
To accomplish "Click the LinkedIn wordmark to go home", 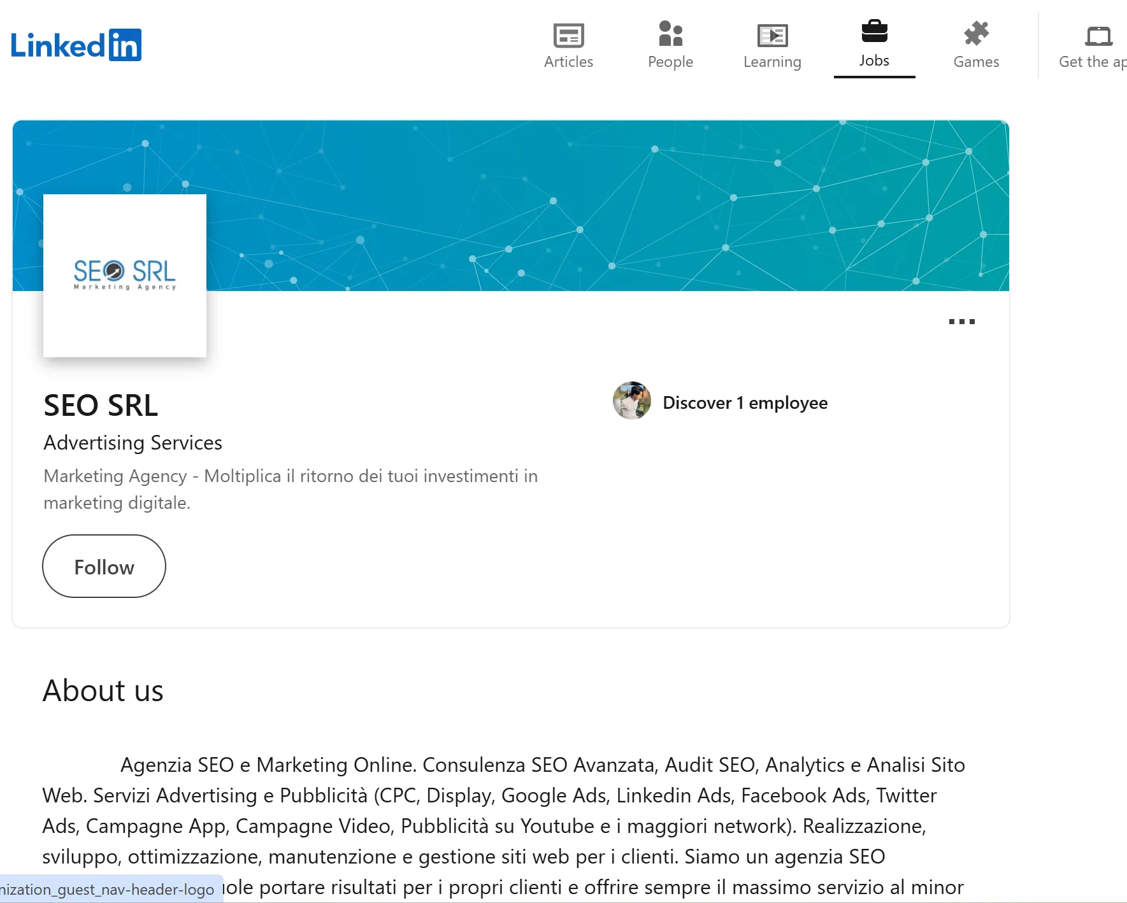I will pos(57,45).
